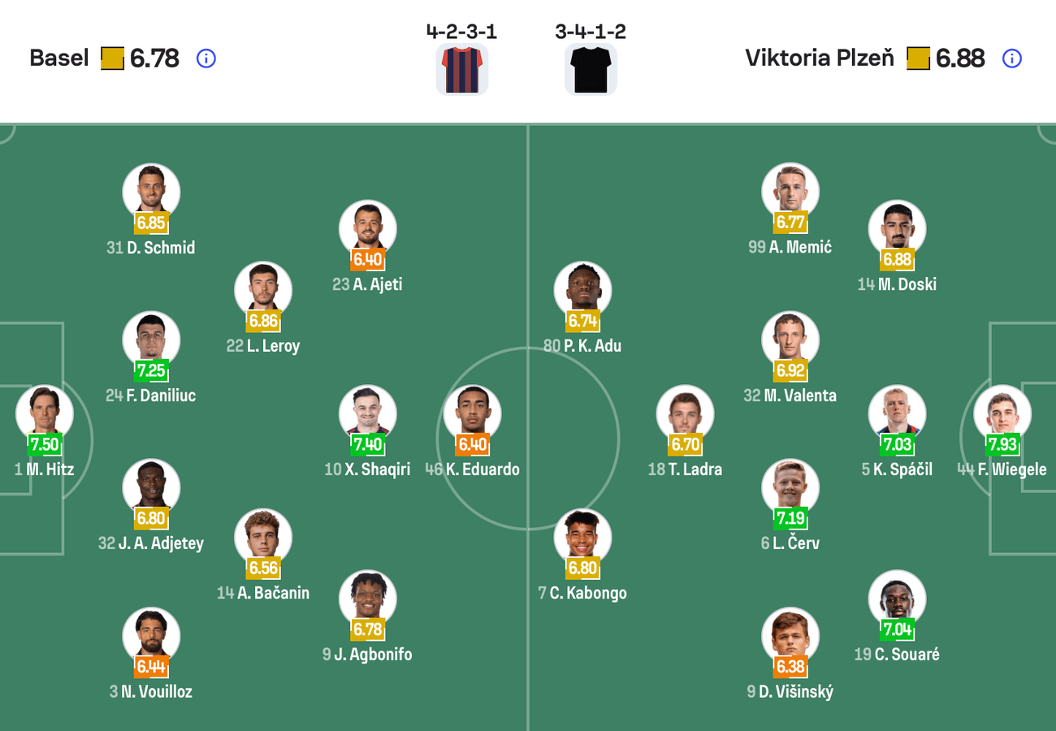This screenshot has width=1056, height=731.
Task: Open the 3-4-1-2 formation label
Action: [591, 31]
